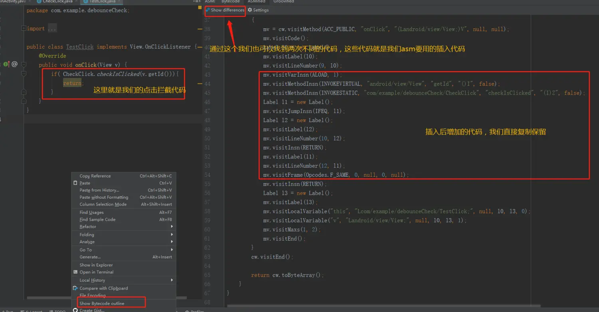This screenshot has height=312, width=599.
Task: Switch to the TestClick.java editor tab
Action: [102, 2]
